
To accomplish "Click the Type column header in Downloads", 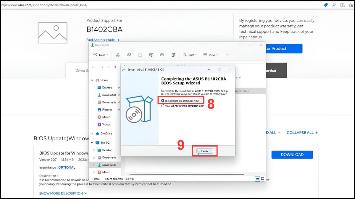I will (x=238, y=77).
